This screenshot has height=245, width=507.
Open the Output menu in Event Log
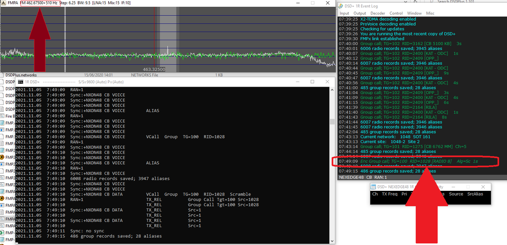tap(360, 13)
